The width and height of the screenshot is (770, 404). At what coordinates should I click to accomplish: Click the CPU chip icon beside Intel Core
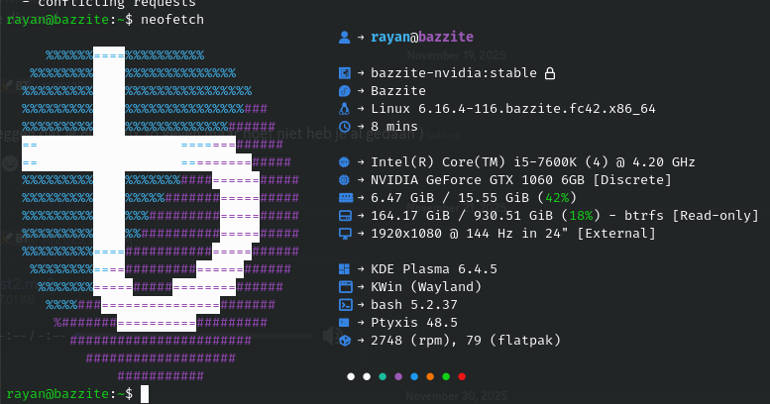(x=345, y=162)
